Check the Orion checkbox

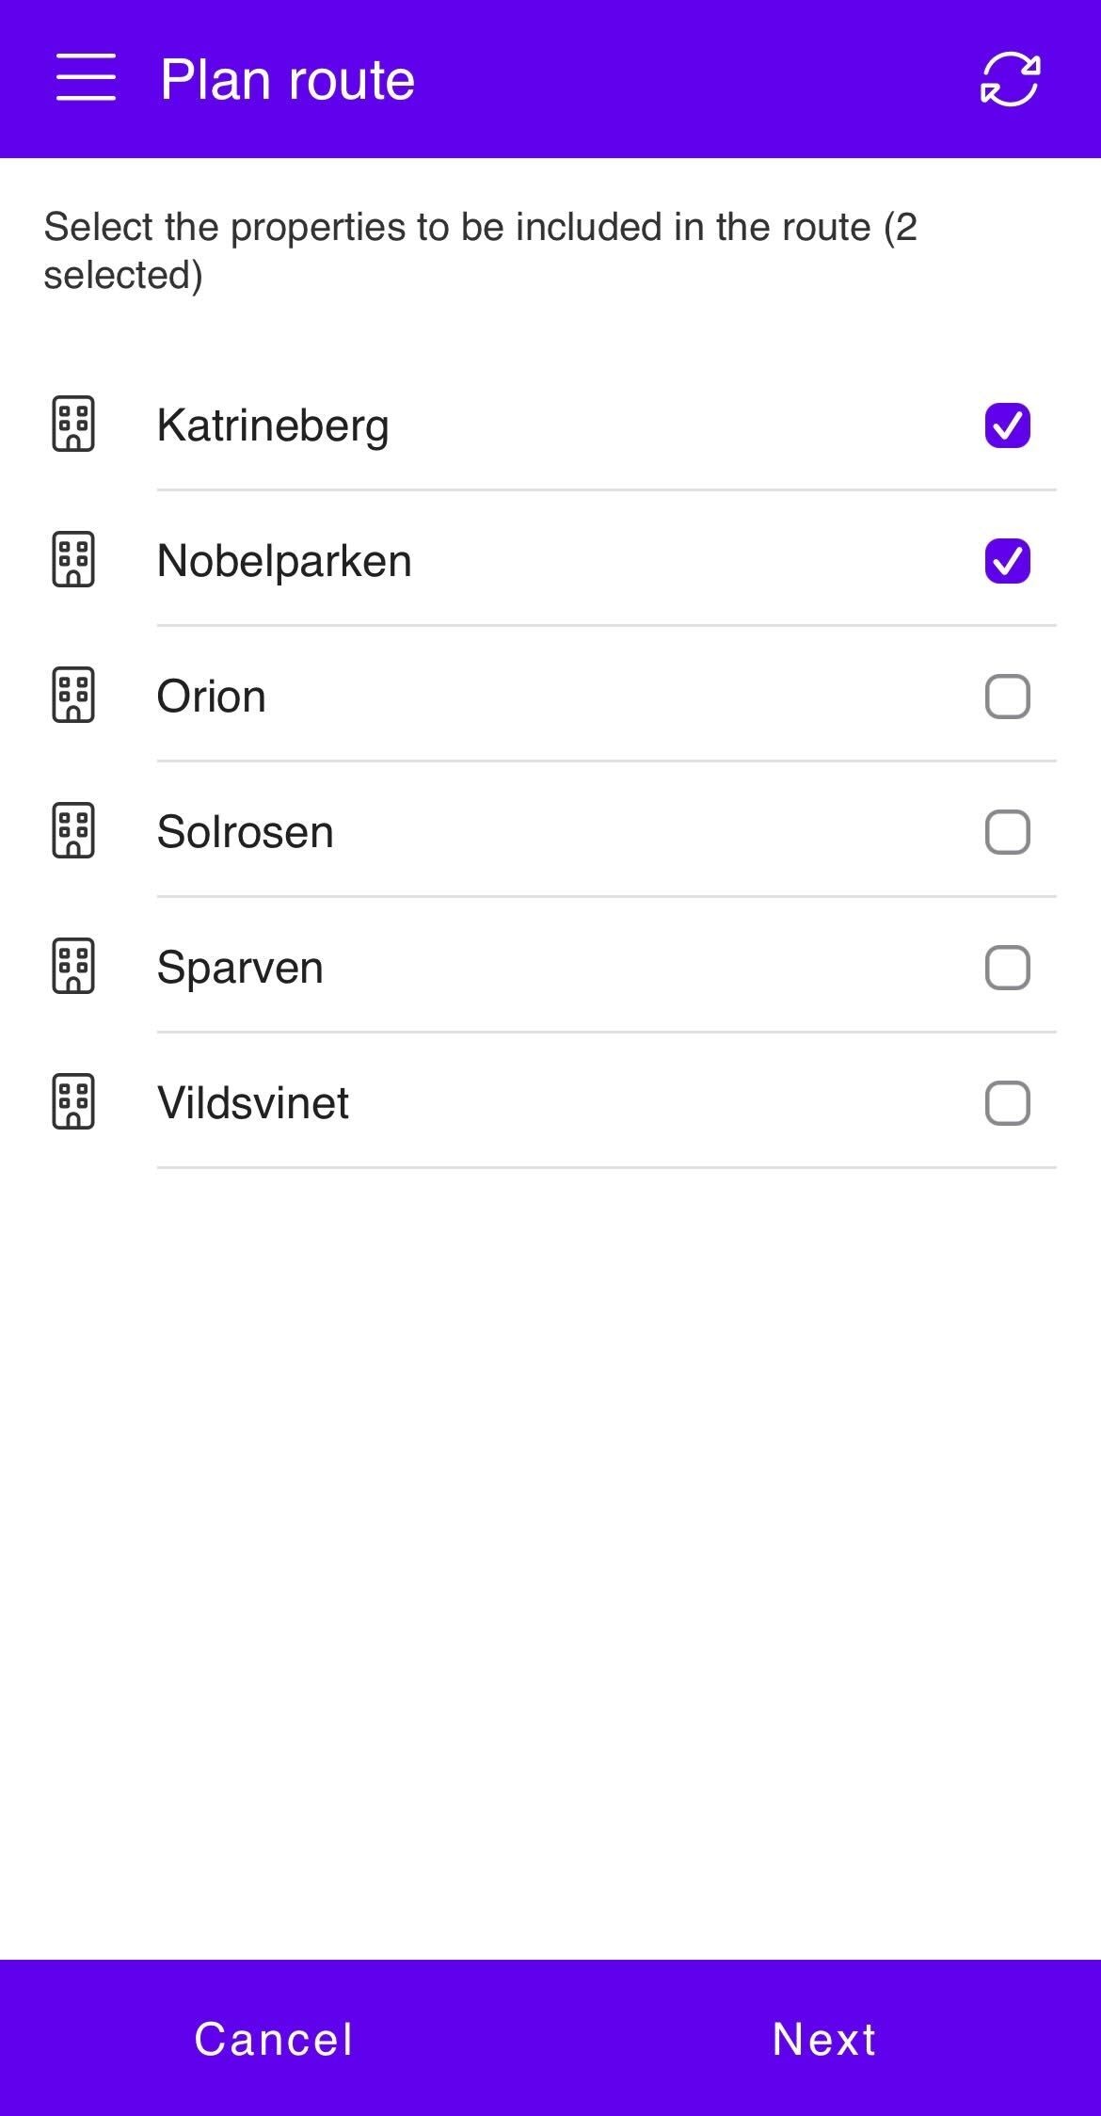pos(1007,697)
